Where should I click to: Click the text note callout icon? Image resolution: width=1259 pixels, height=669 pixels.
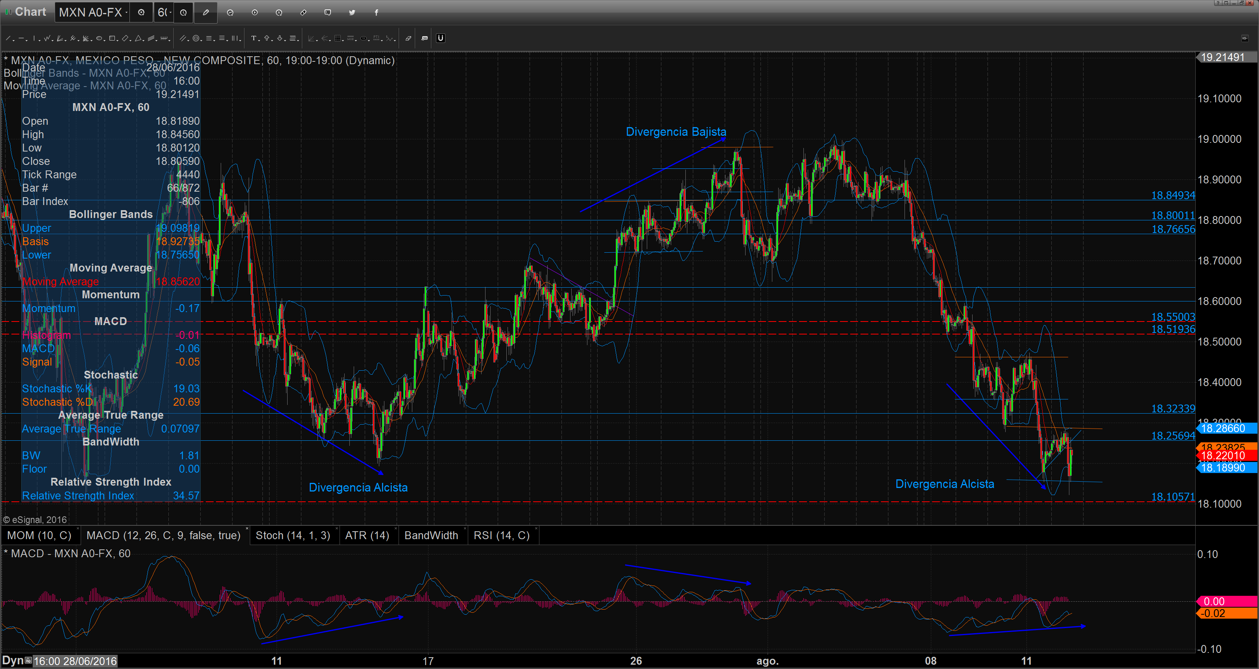[425, 38]
